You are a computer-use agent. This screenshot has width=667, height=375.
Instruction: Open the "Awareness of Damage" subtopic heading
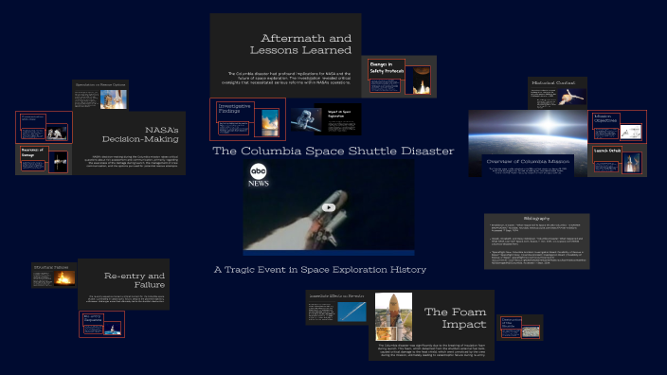pos(32,152)
